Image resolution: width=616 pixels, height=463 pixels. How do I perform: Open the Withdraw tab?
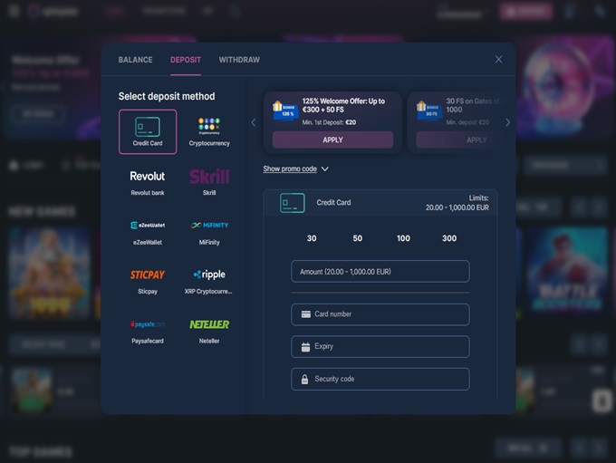tap(239, 60)
